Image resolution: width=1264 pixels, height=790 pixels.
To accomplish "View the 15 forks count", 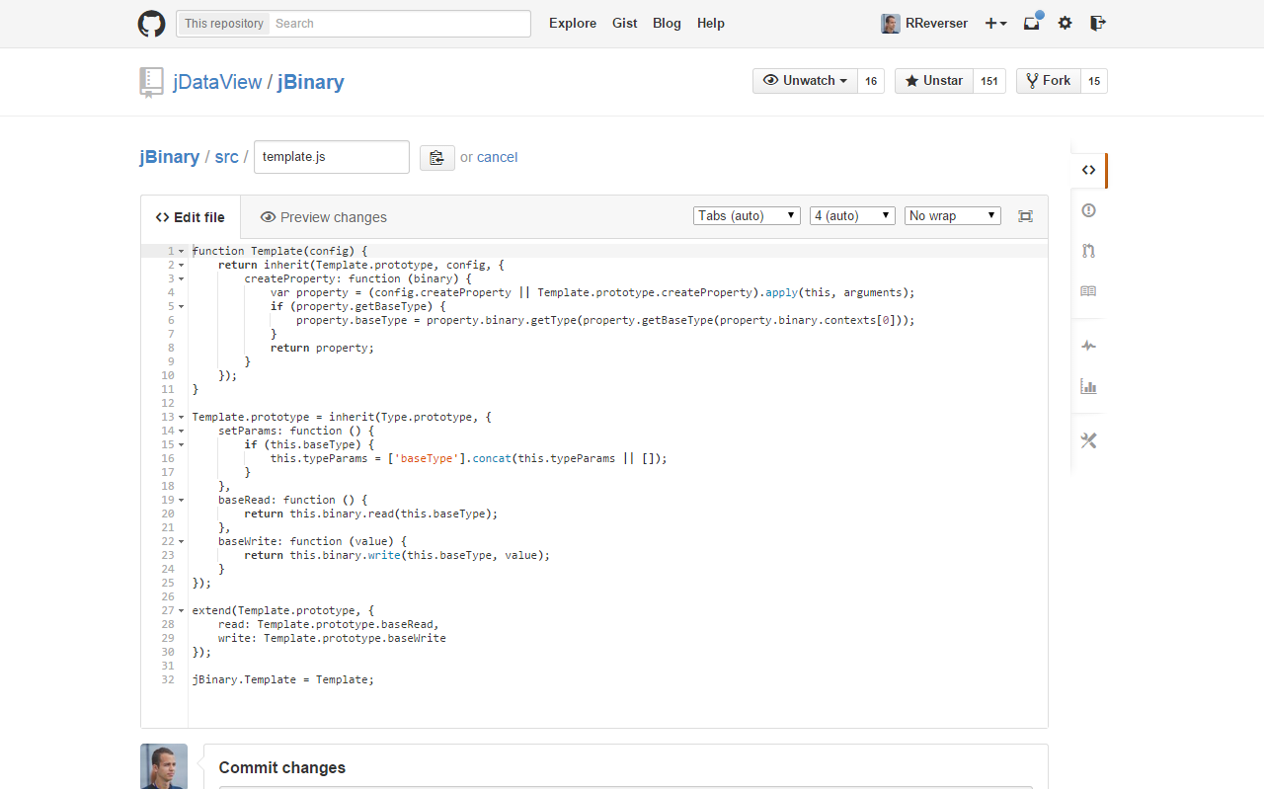I will point(1094,81).
